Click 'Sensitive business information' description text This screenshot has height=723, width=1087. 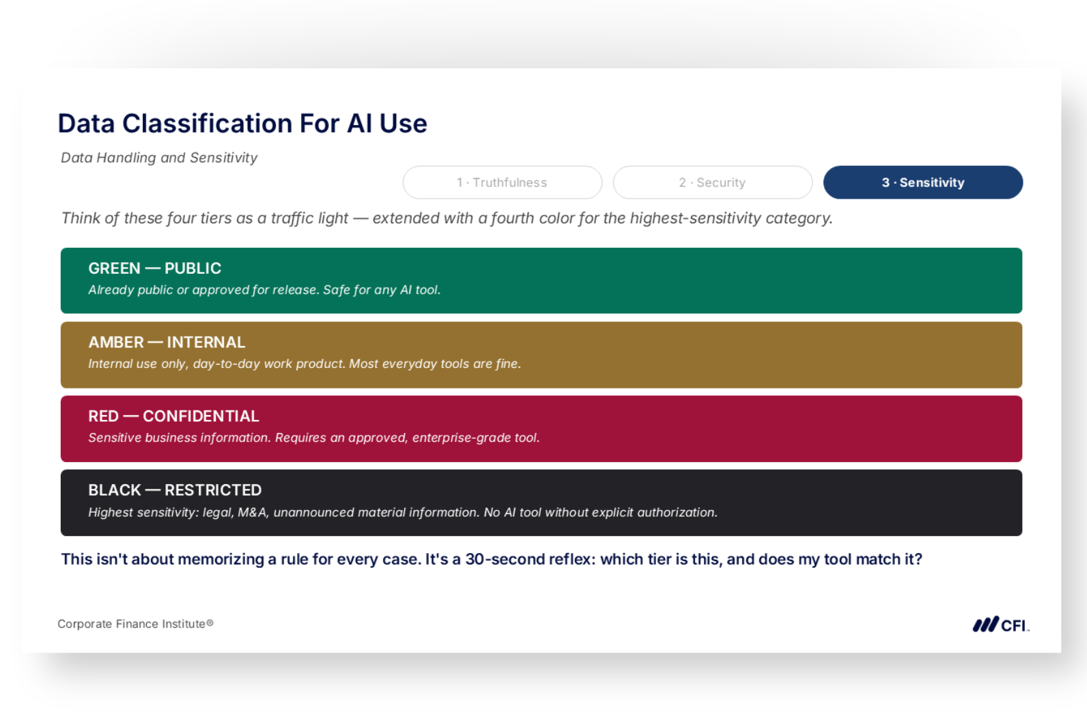pos(314,438)
